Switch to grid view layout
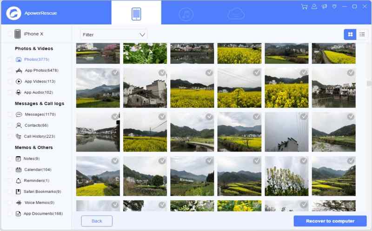The width and height of the screenshot is (372, 231). (x=350, y=34)
